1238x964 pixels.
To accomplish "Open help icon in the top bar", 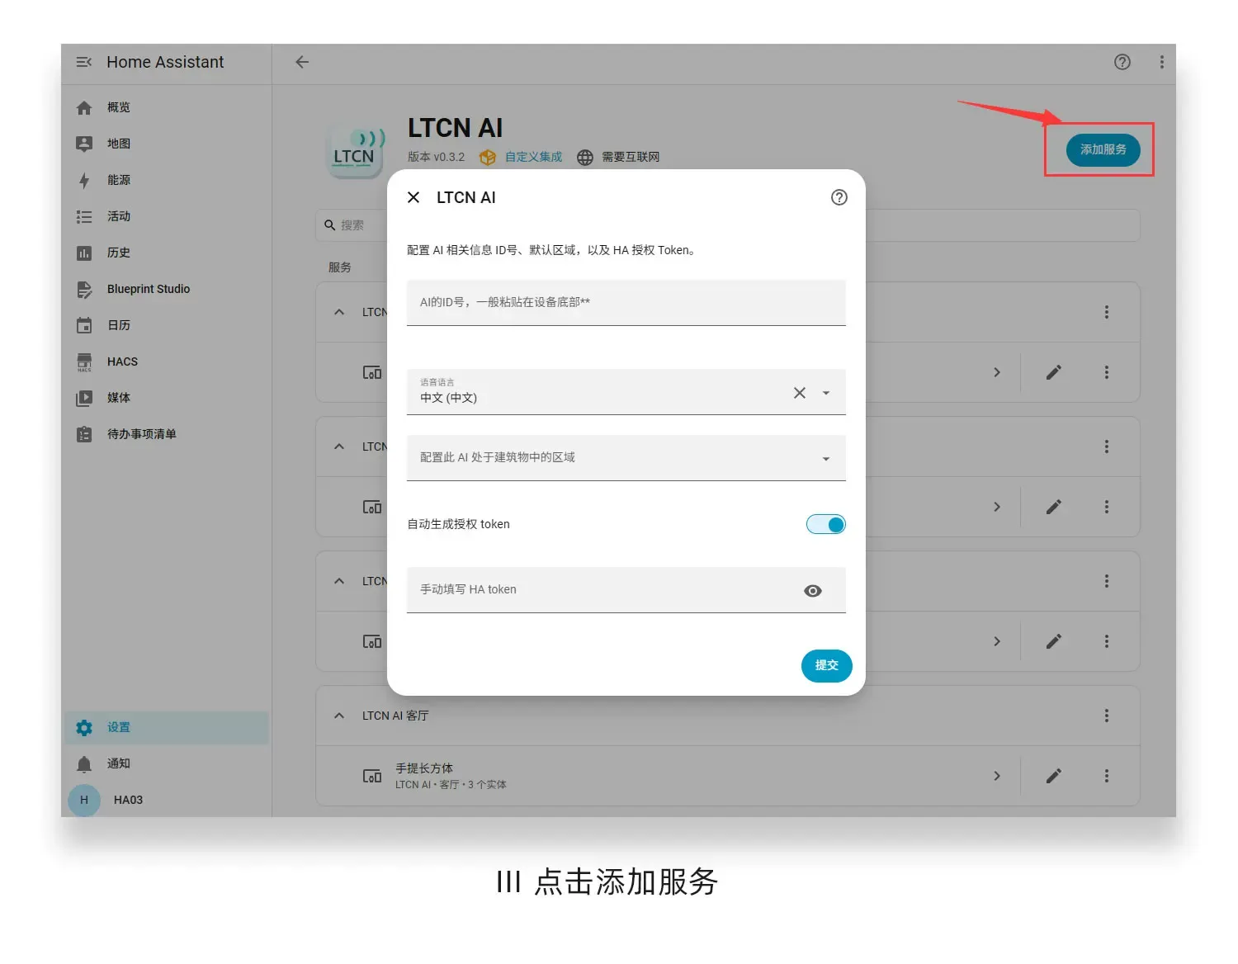I will click(x=1122, y=62).
